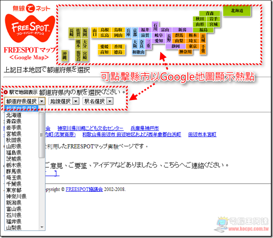Pick 東京都 from the prefecture list
The width and height of the screenshot is (273, 238).
coord(22,190)
